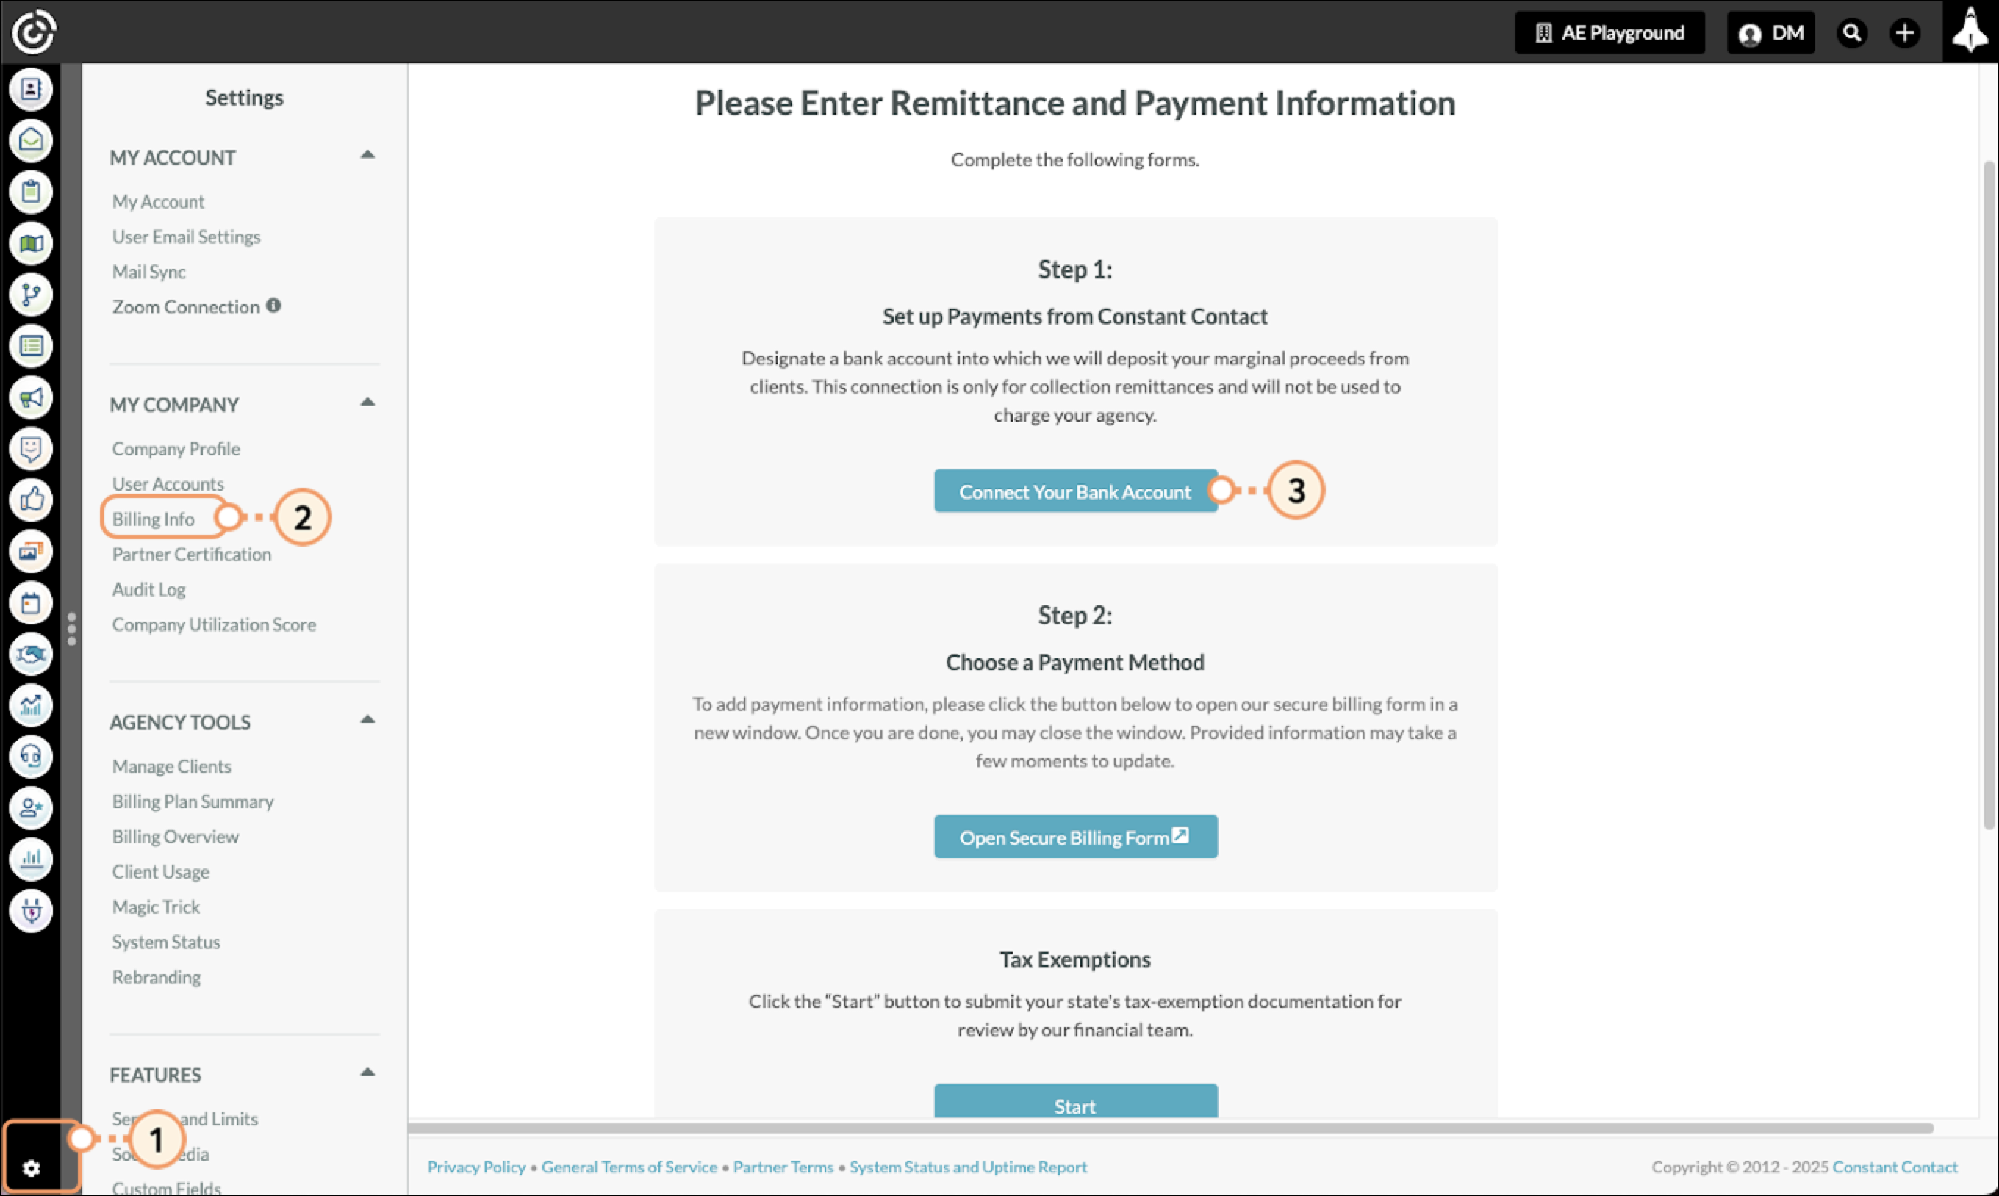Click the info icon next to Zoom Connection
This screenshot has height=1196, width=1999.
pos(274,306)
